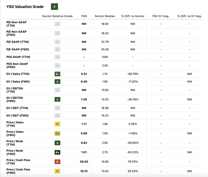Screen dimensions: 208x177
Task: Select the EV / EBIT (FWD) row label
Action: (x=18, y=116)
